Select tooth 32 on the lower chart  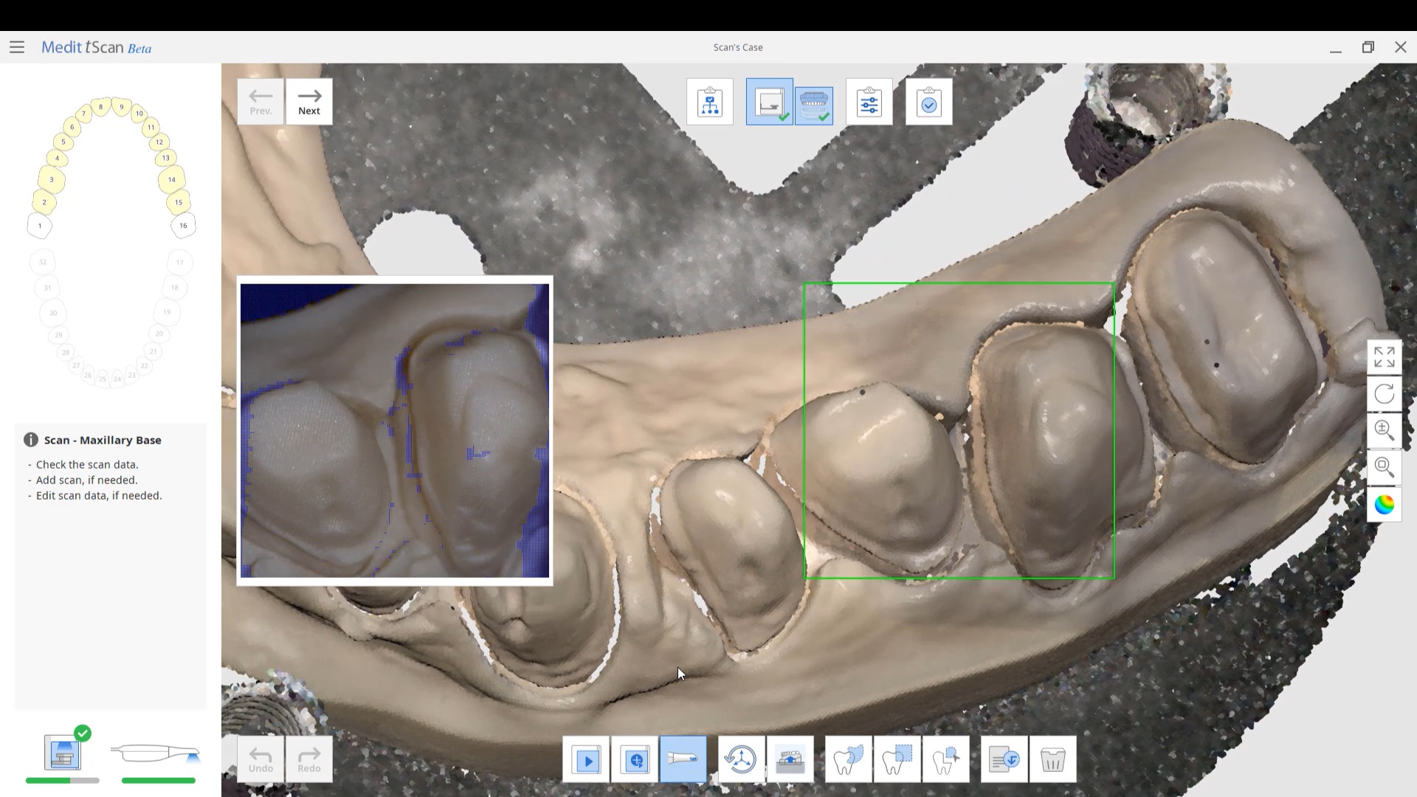[43, 262]
